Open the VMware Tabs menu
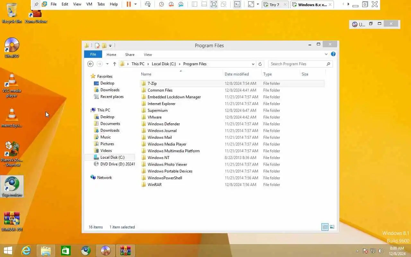 click(101, 4)
